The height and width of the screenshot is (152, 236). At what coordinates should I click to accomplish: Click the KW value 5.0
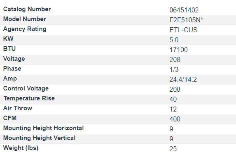[174, 40]
